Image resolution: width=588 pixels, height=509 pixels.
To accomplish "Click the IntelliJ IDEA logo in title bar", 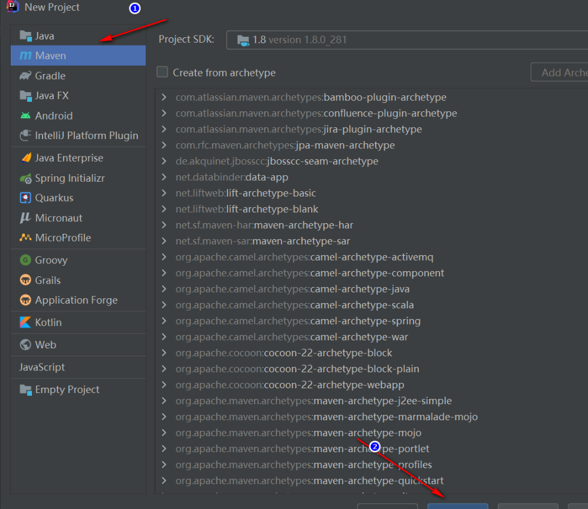I will click(x=12, y=7).
